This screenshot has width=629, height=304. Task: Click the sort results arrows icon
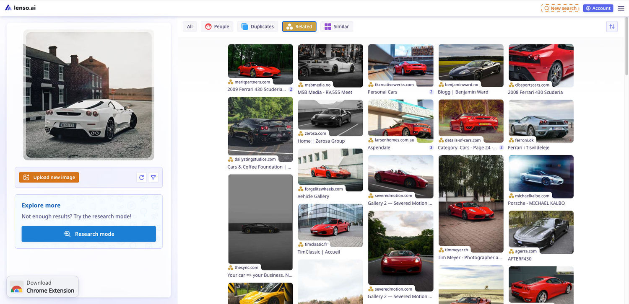pyautogui.click(x=612, y=26)
